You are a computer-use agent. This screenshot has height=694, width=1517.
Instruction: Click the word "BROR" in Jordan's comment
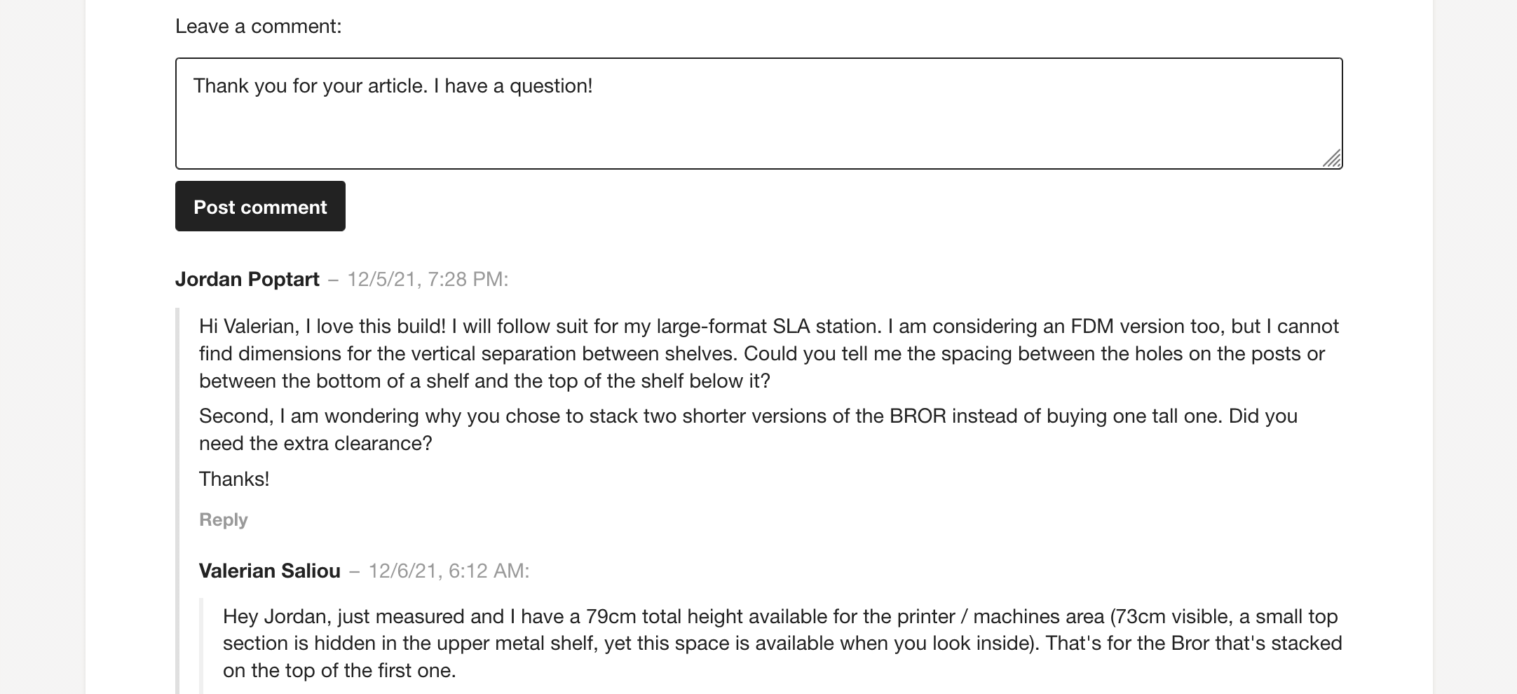point(918,416)
